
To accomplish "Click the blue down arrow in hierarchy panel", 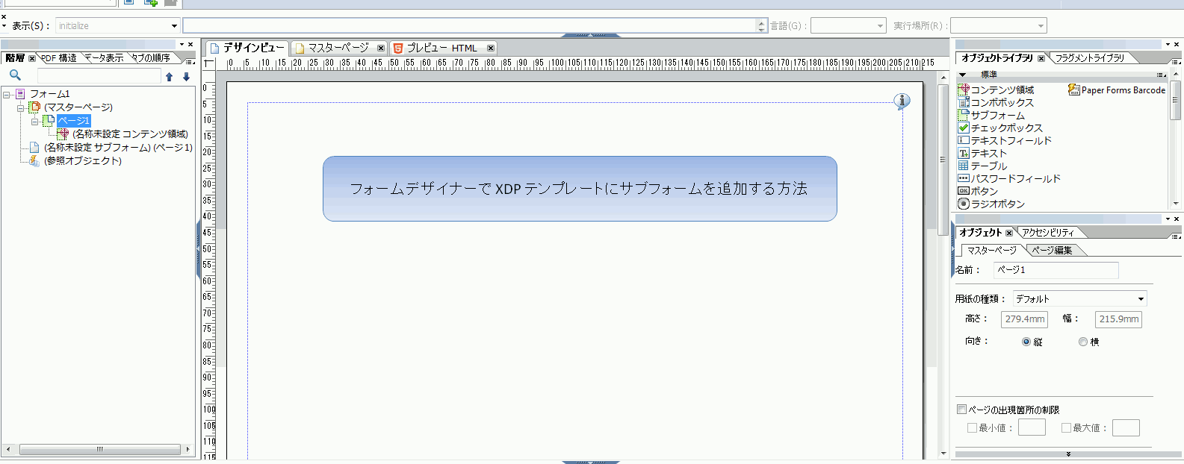I will point(186,77).
